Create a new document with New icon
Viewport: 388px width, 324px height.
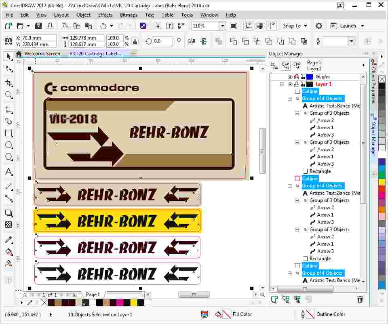(x=8, y=26)
